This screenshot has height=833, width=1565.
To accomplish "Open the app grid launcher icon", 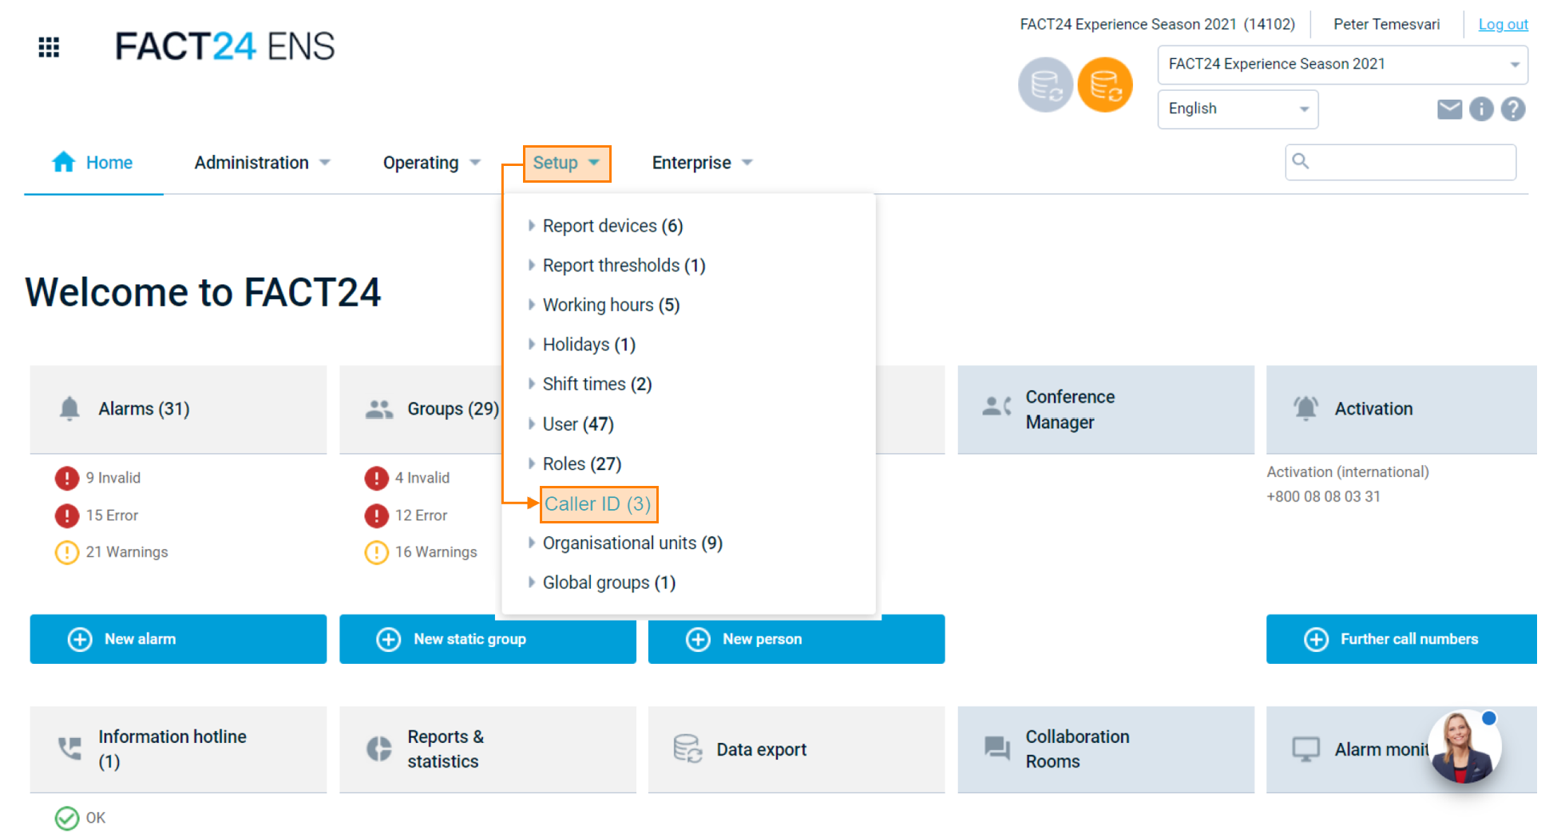I will pyautogui.click(x=49, y=47).
